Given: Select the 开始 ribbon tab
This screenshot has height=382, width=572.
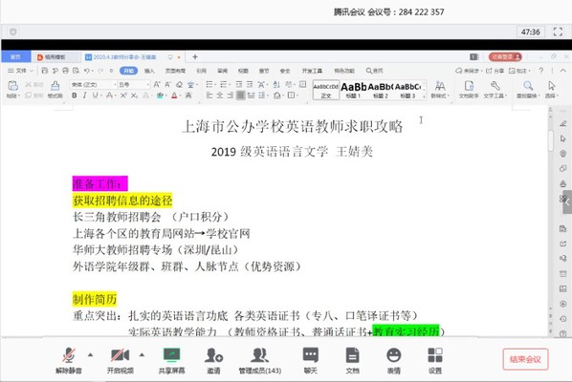Looking at the screenshot, I should click(128, 71).
